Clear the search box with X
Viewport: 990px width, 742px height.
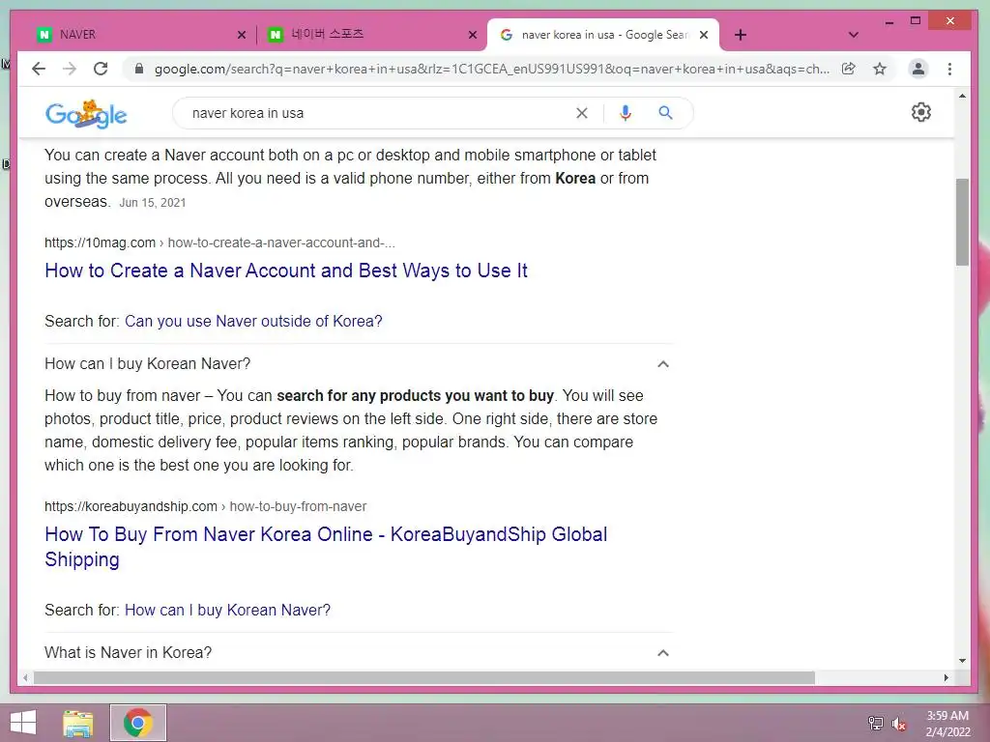point(581,113)
